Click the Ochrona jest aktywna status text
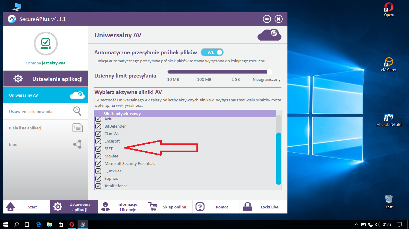Screen dimensions: 409x229 [x=46, y=63]
